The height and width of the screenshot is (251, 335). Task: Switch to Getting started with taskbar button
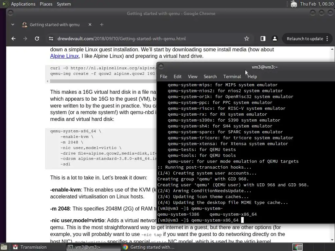click(149, 247)
